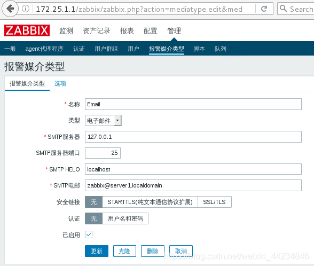Screen dimensions: 314x266
Task: Open the 资产记录 main menu
Action: click(x=97, y=31)
